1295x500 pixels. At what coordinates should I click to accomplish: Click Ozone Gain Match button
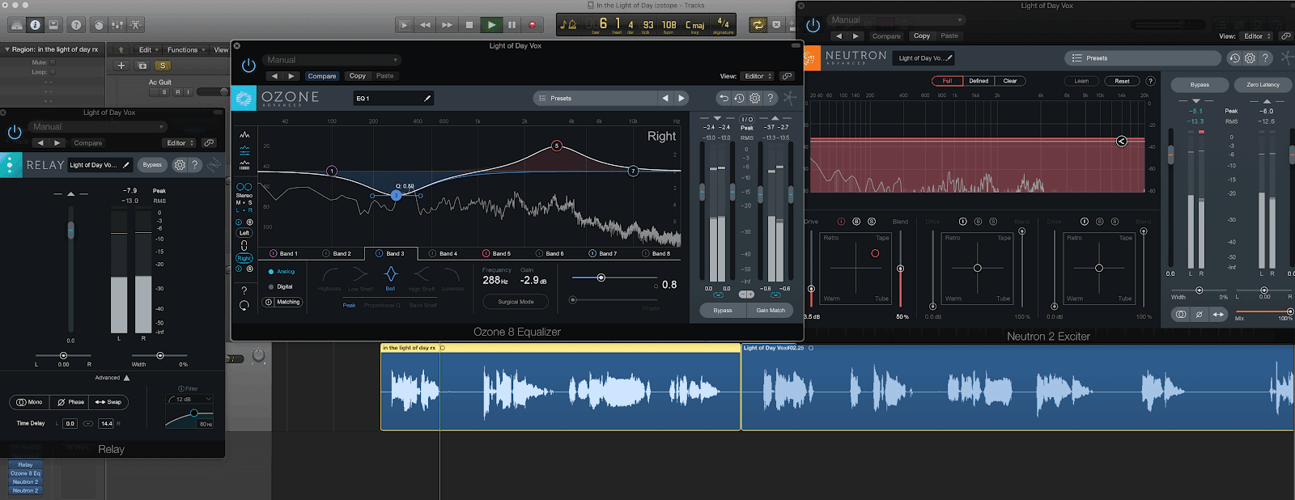tap(771, 310)
